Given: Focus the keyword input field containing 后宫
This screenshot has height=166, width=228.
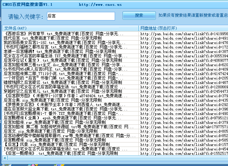Looking at the screenshot, I should click(81, 16).
